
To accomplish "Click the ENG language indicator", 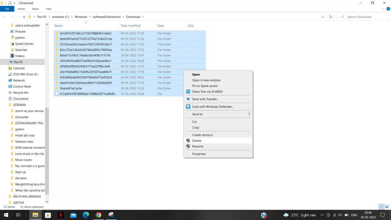I will point(354,215).
